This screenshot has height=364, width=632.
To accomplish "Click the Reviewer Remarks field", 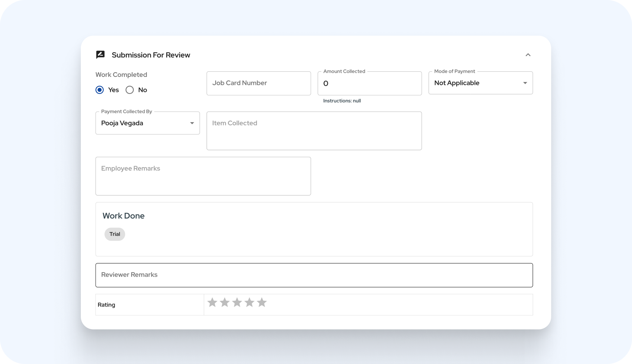I will 314,275.
